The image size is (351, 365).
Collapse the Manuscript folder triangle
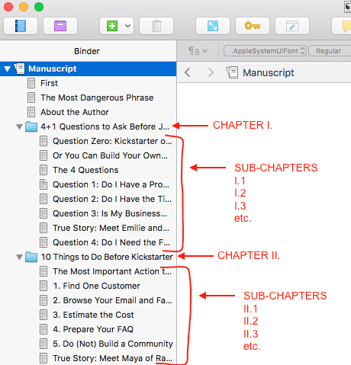(7, 69)
